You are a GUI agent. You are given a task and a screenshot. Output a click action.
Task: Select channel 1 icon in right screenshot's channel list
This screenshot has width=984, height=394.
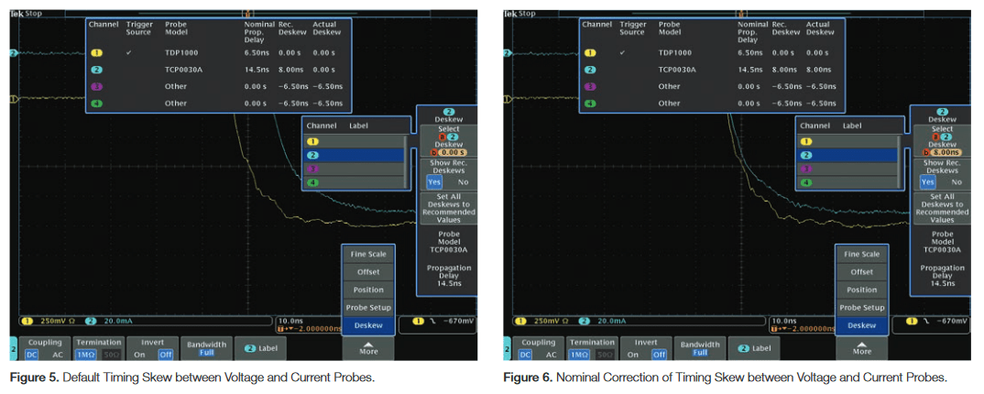[x=806, y=142]
